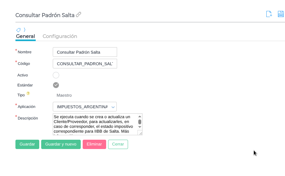Click the help icon next to Tipo

coord(28,93)
